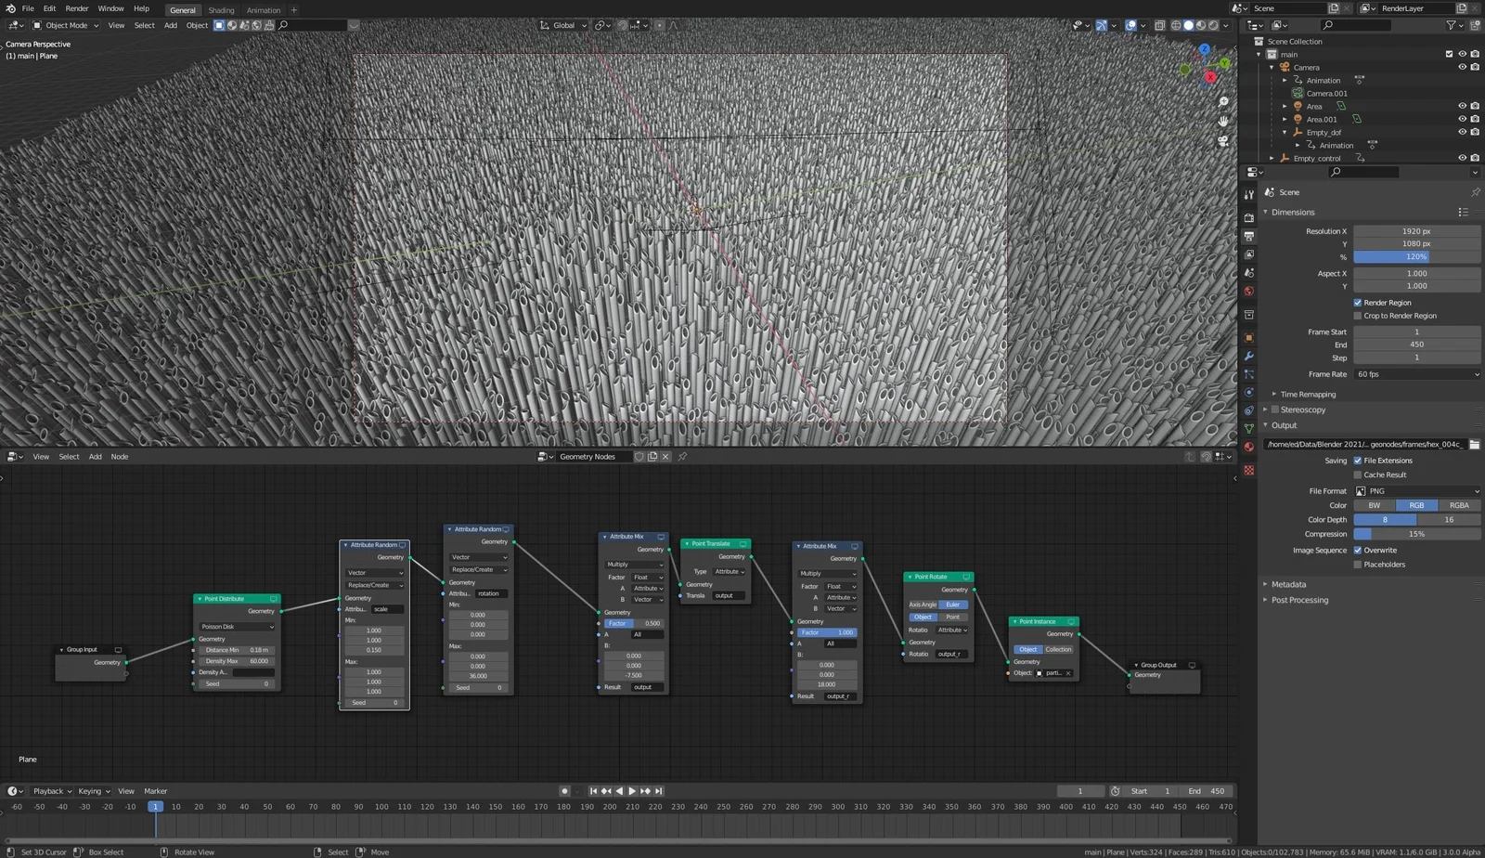This screenshot has width=1485, height=858.
Task: Enable Crop to Render Region checkbox
Action: pos(1358,316)
